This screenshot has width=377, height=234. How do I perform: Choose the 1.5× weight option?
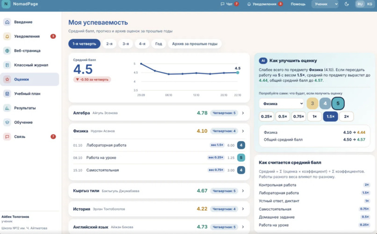click(330, 117)
